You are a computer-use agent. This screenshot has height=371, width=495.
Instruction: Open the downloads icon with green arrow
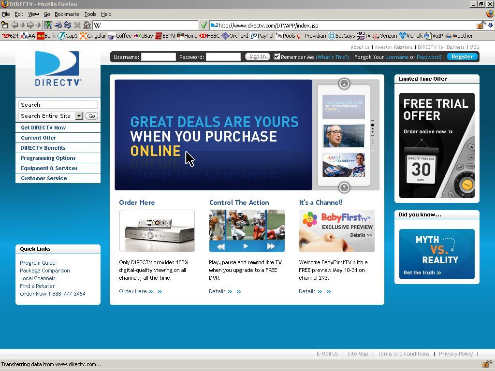[x=48, y=25]
